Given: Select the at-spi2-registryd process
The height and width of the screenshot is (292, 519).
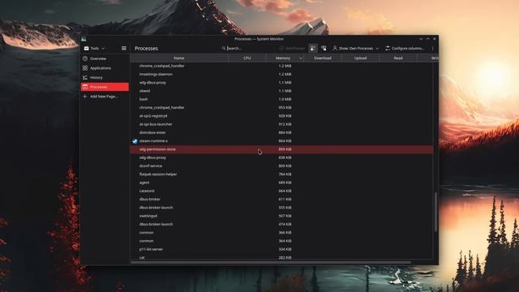Looking at the screenshot, I should [x=281, y=116].
